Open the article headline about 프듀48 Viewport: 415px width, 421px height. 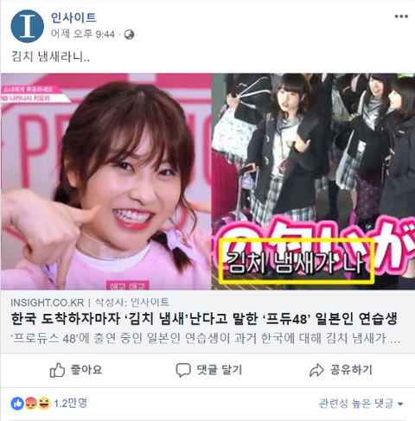204,319
